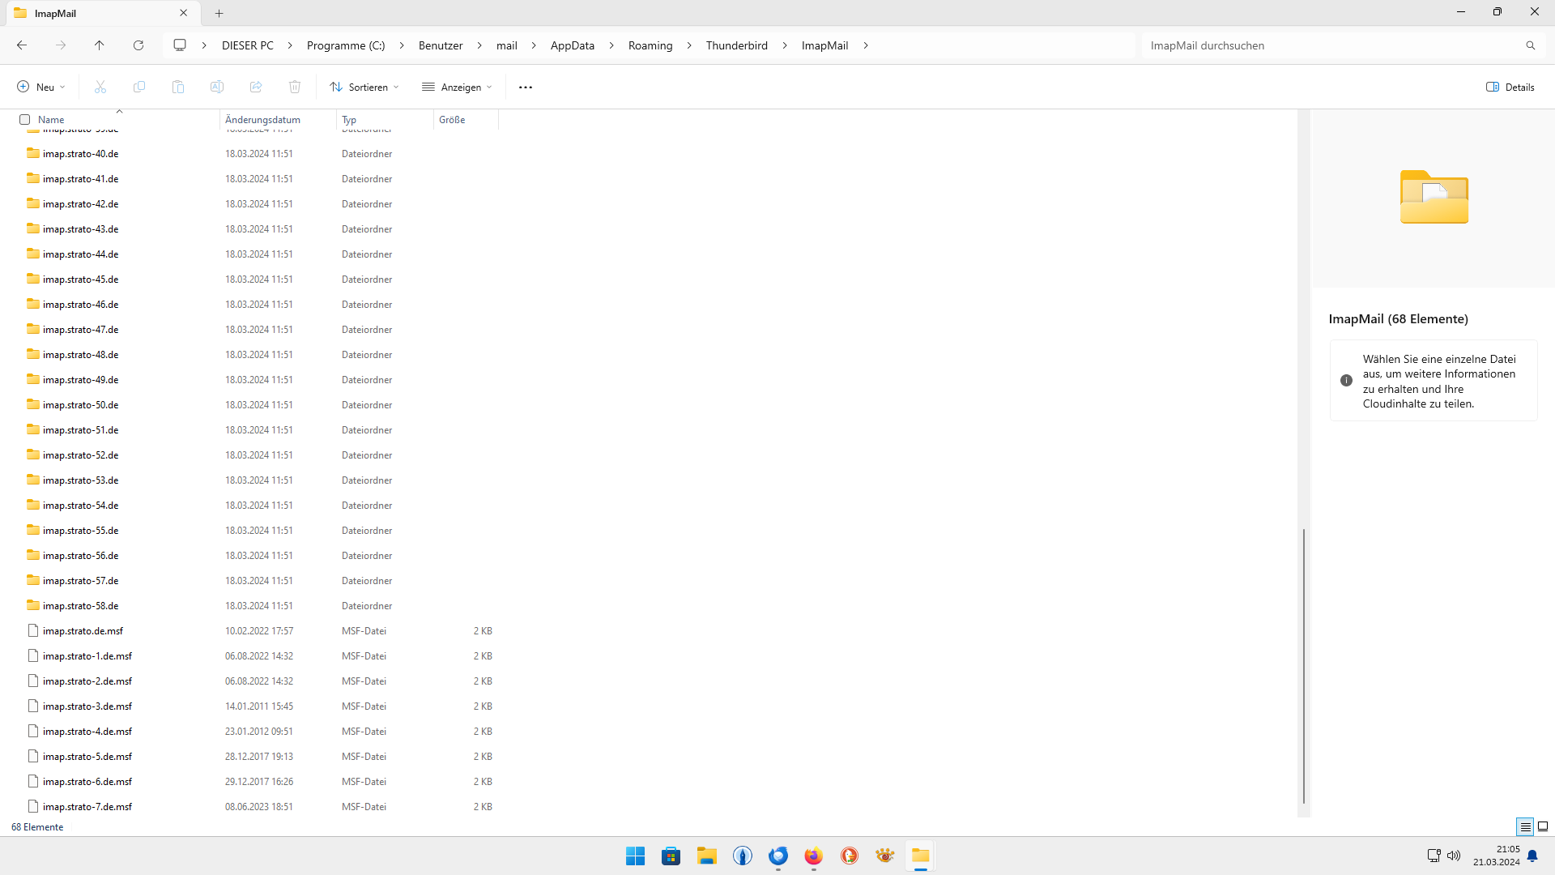
Task: Click the Cut toolbar icon
Action: [100, 87]
